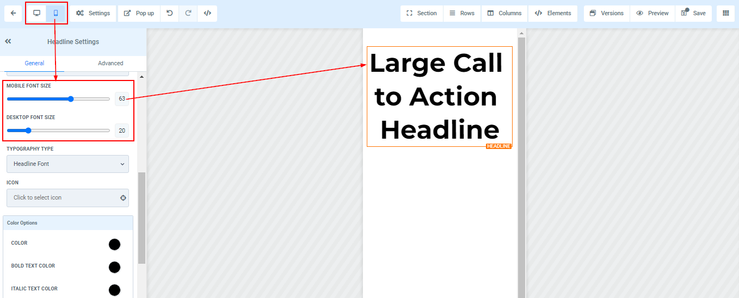Click the Color Options section header
Image resolution: width=739 pixels, height=298 pixels.
point(68,223)
